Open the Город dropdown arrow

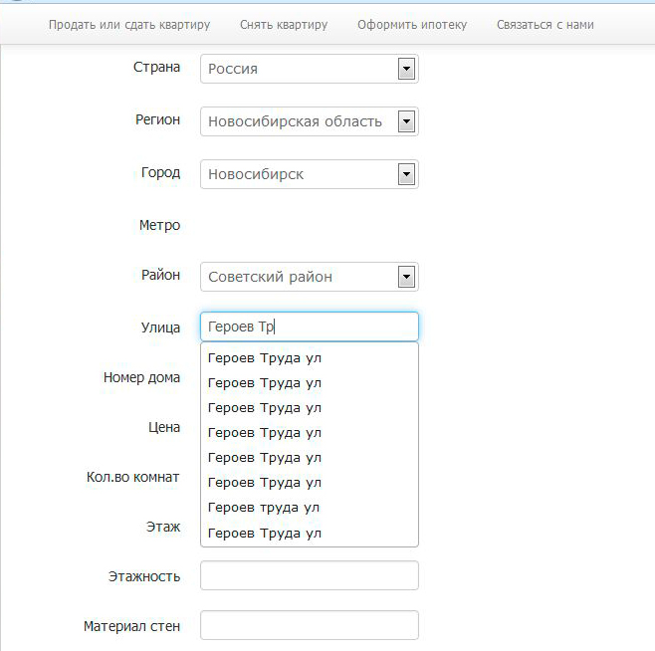click(x=406, y=174)
